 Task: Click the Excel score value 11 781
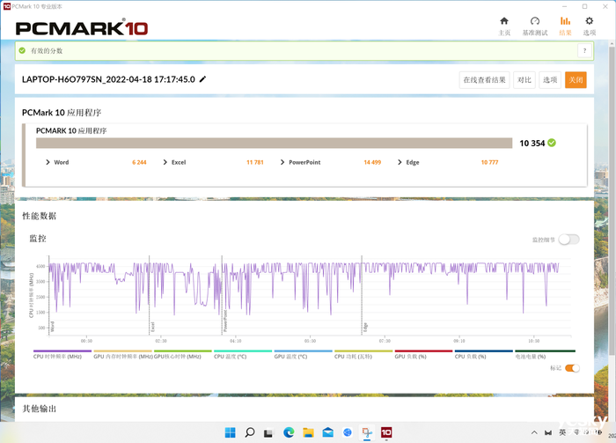click(255, 162)
